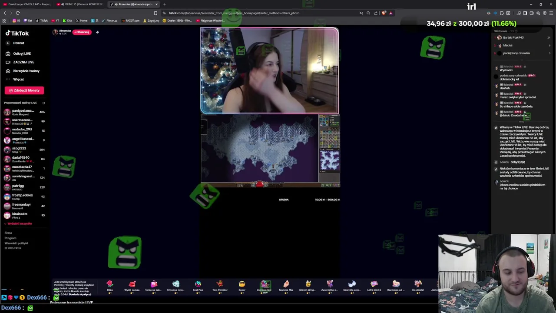The width and height of the screenshot is (556, 313).
Task: Open browser hamburger menu
Action: (x=550, y=13)
